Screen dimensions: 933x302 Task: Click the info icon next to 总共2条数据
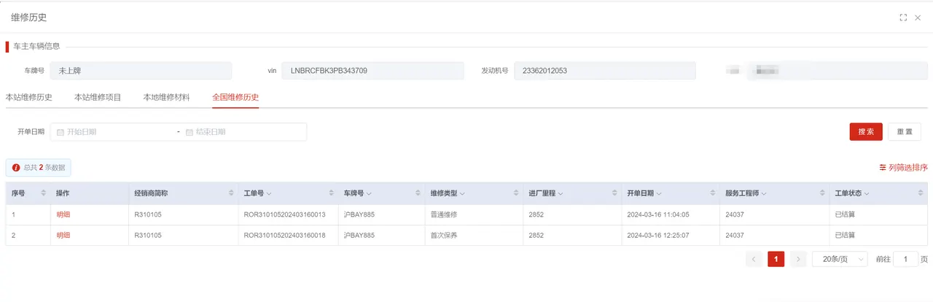(x=16, y=167)
